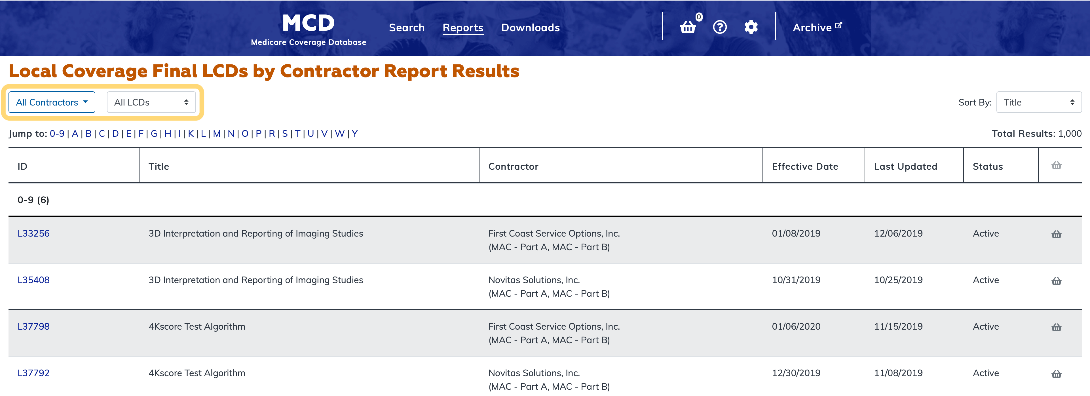Add L33256 to basket
Viewport: 1090px width, 396px height.
(1056, 234)
